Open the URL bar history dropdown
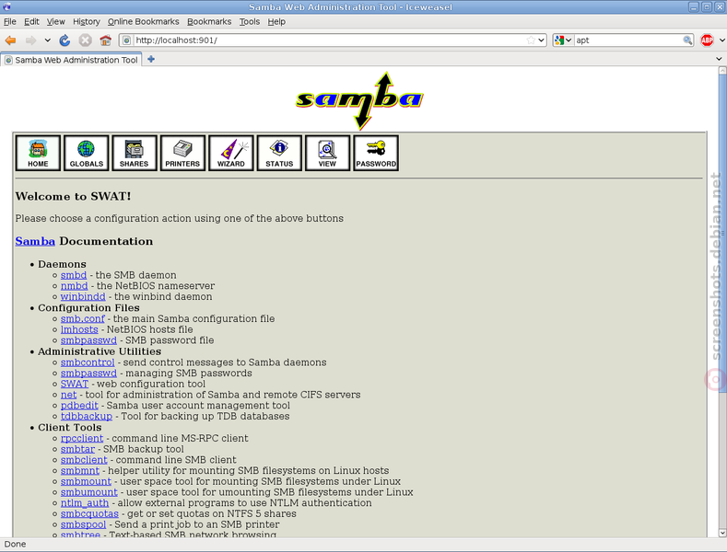This screenshot has height=552, width=727. click(541, 40)
